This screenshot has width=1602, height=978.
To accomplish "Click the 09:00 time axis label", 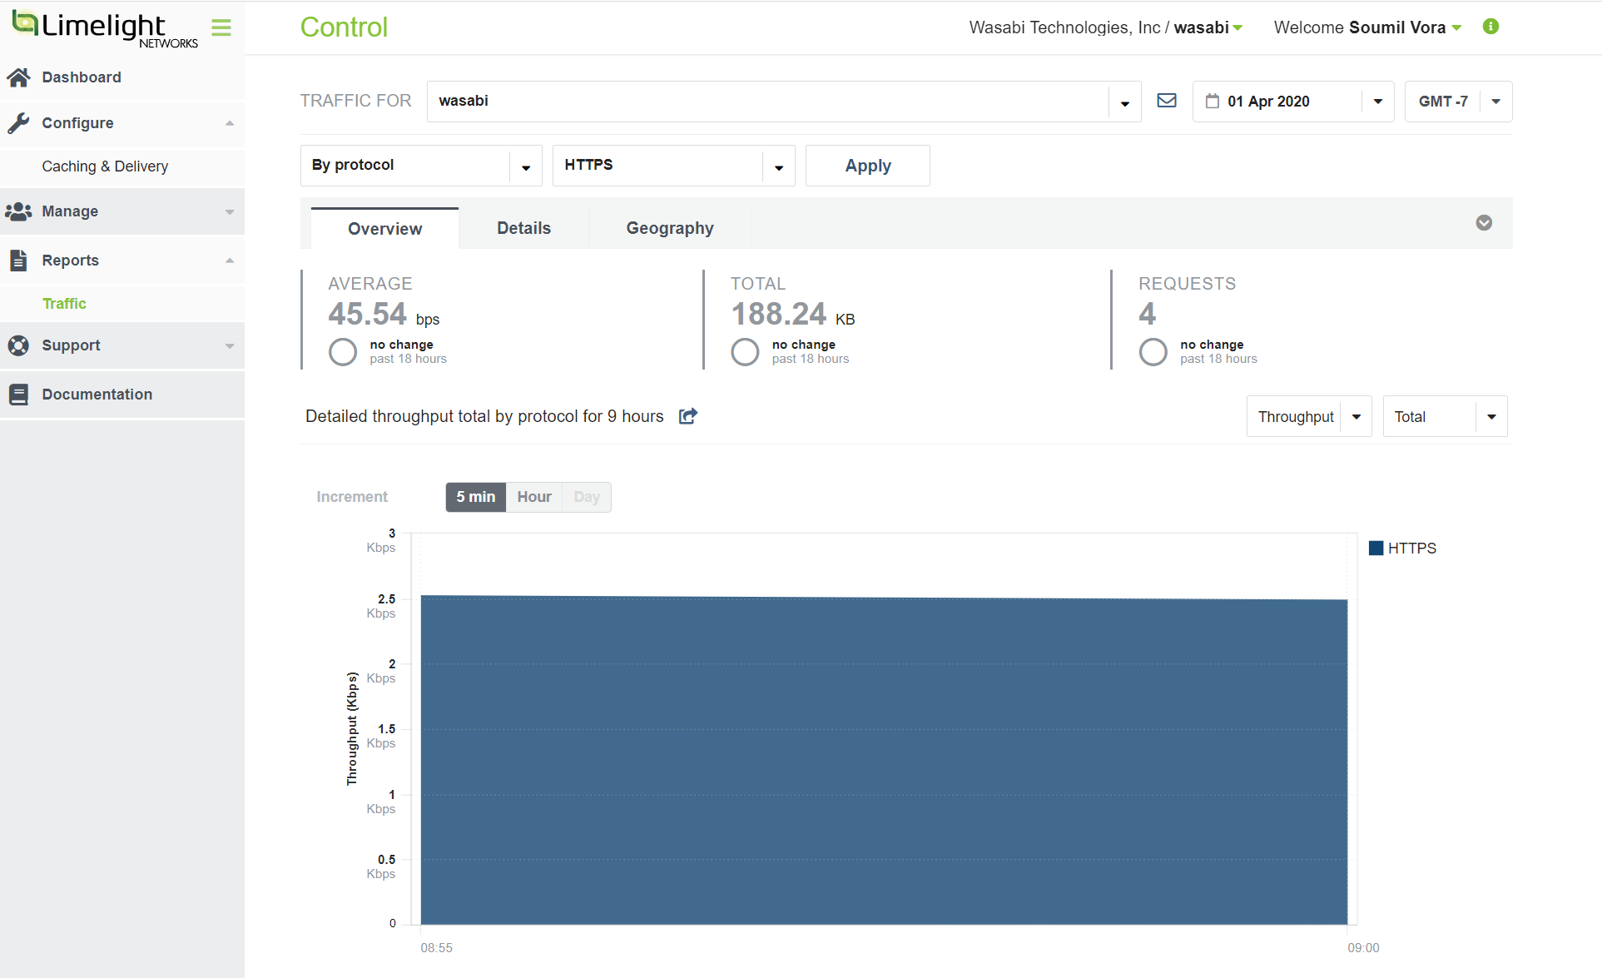I will click(1363, 948).
